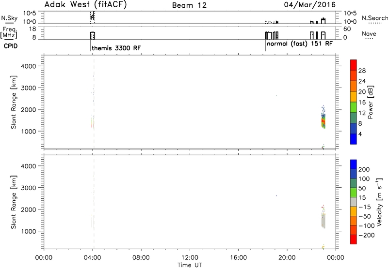Click "Slant Range [km]" label of velocity panel
The width and height of the screenshot is (388, 268).
14,202
